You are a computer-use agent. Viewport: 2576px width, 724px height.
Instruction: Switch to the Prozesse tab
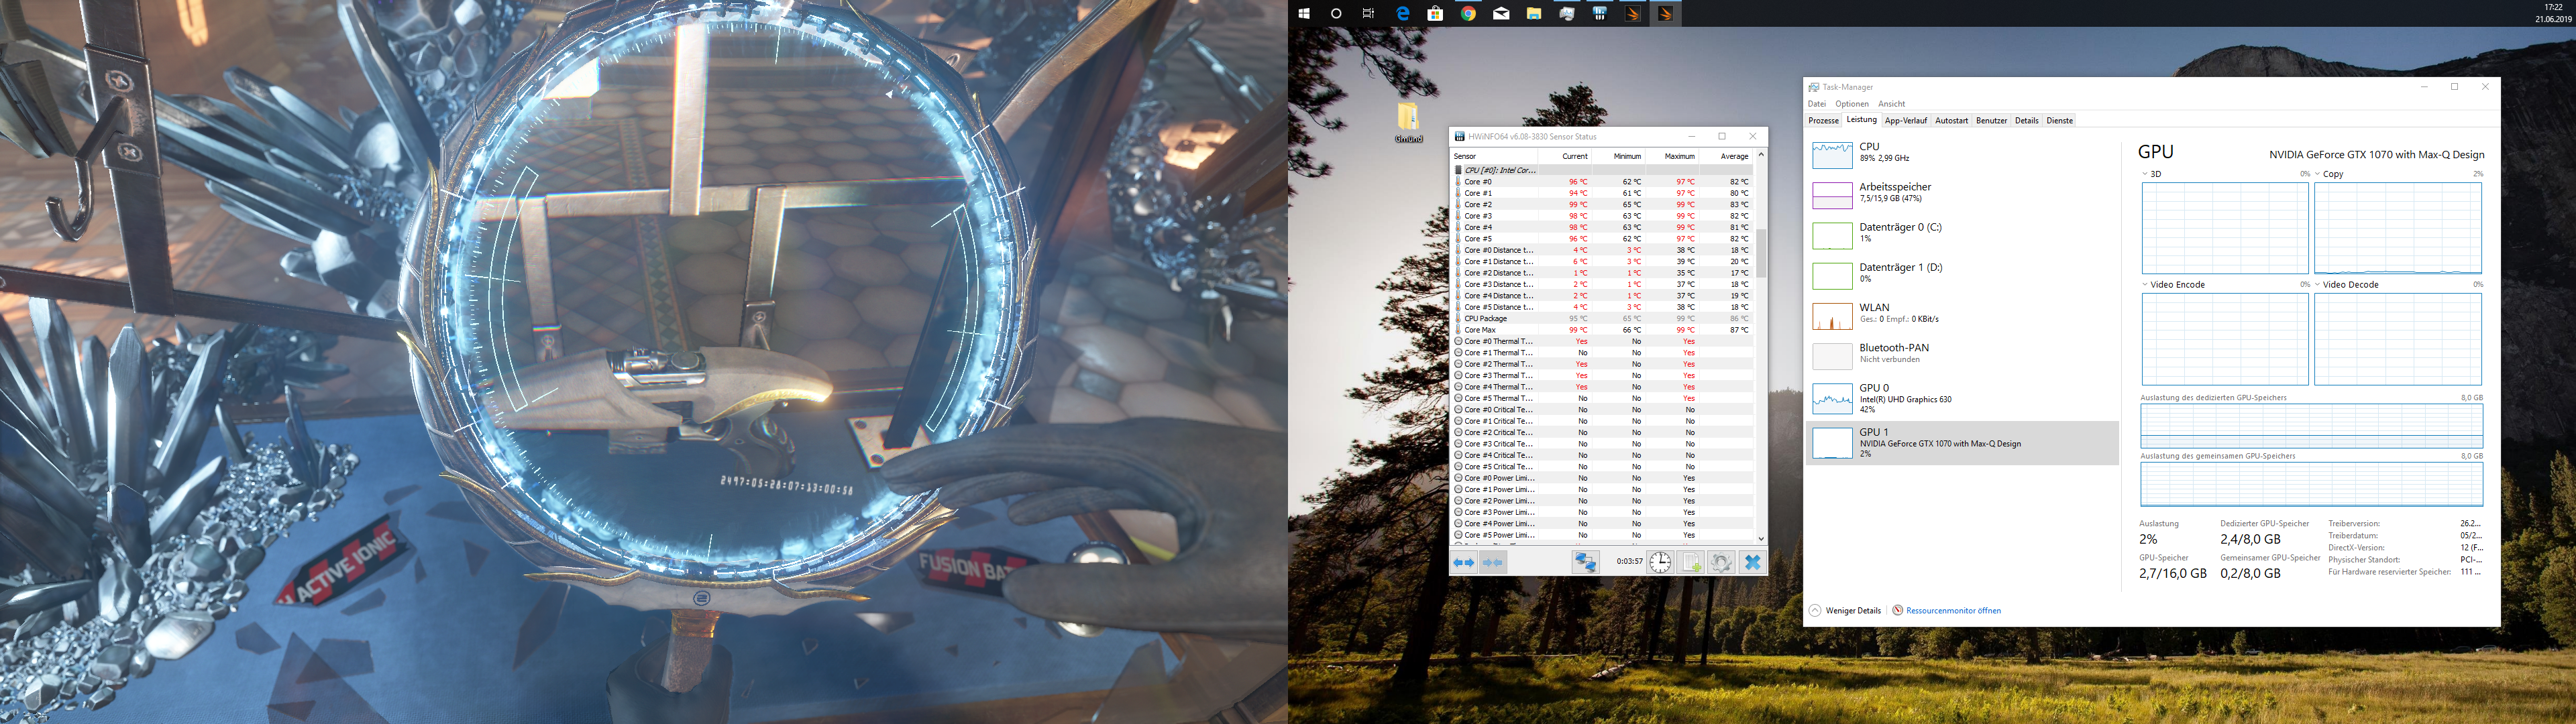click(1823, 121)
